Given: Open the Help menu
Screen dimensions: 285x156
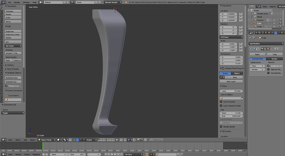Looking at the screenshot, I should [35, 2].
